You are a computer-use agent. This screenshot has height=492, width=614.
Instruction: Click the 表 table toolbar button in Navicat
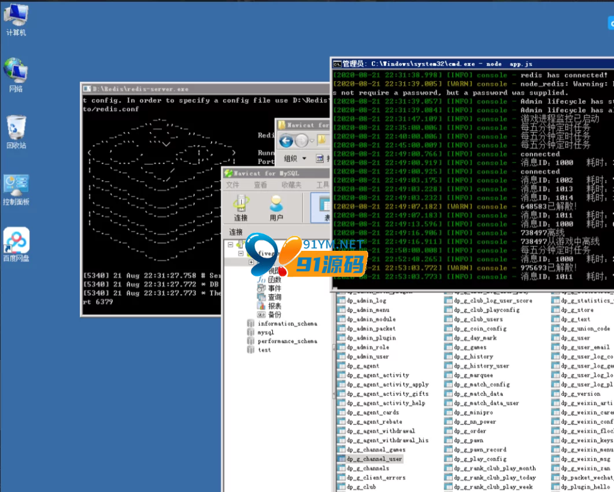(321, 208)
